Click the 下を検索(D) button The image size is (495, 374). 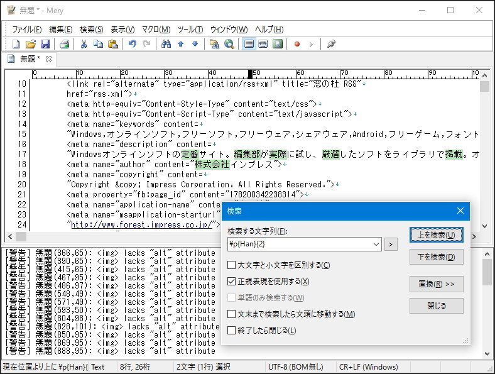click(x=437, y=257)
